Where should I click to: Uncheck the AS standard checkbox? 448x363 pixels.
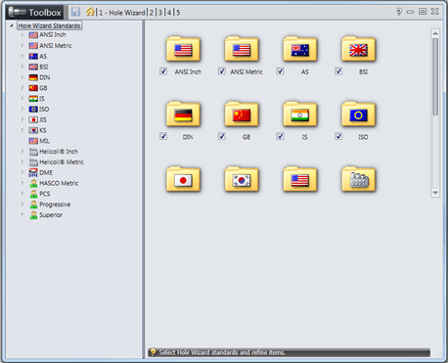pos(280,71)
